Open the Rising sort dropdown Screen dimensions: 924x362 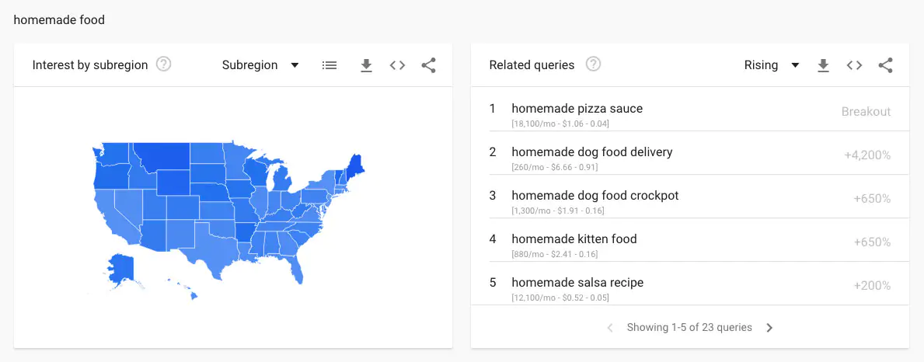[x=772, y=65]
